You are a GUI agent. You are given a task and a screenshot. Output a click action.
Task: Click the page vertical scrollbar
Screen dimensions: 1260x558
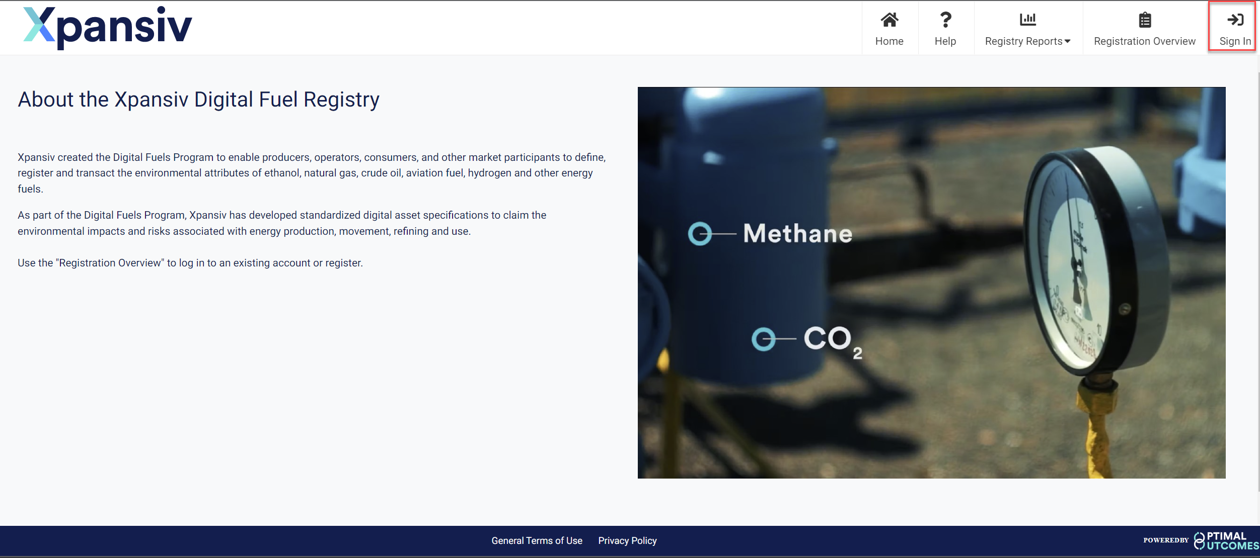click(1257, 282)
